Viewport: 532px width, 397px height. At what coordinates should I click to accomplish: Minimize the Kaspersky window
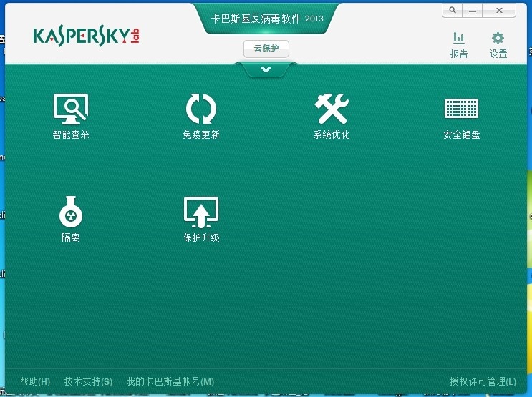tap(473, 11)
